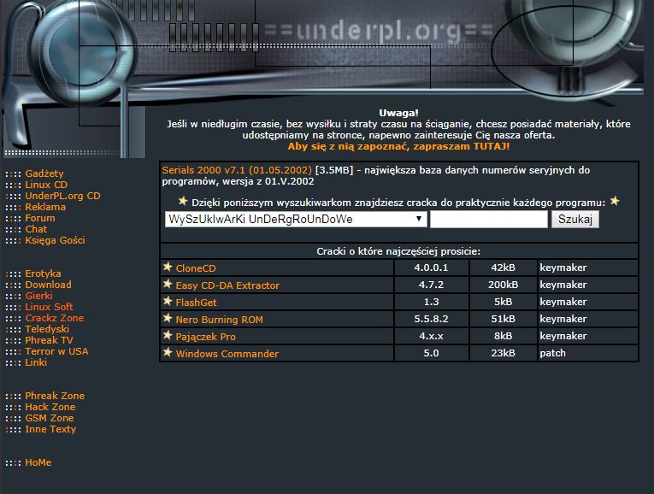Image resolution: width=654 pixels, height=494 pixels.
Task: Open Windows Commander crack link
Action: pos(227,354)
